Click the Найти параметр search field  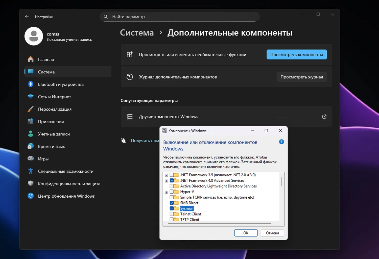[180, 17]
